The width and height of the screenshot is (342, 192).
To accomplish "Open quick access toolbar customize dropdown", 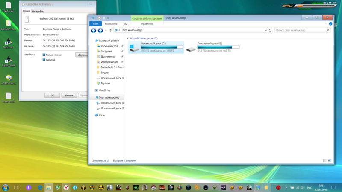I will coord(108,18).
